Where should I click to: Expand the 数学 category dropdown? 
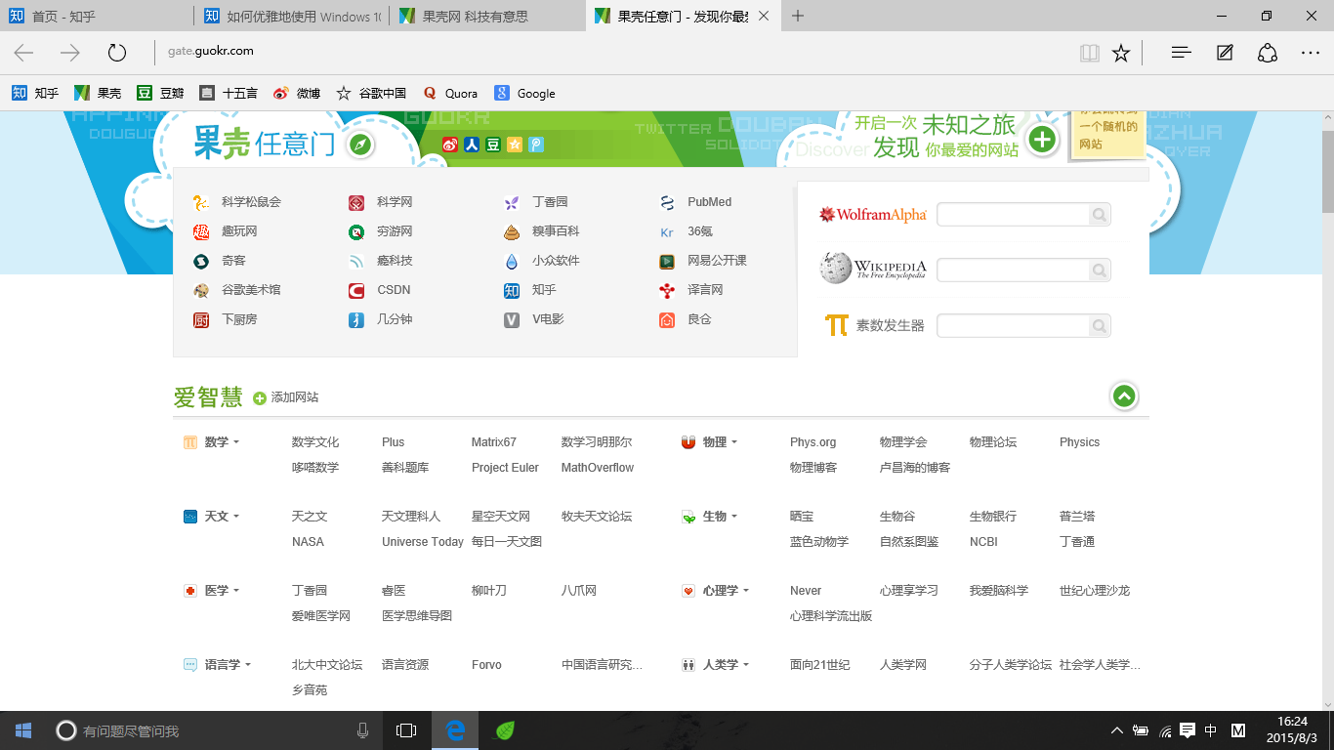point(236,442)
